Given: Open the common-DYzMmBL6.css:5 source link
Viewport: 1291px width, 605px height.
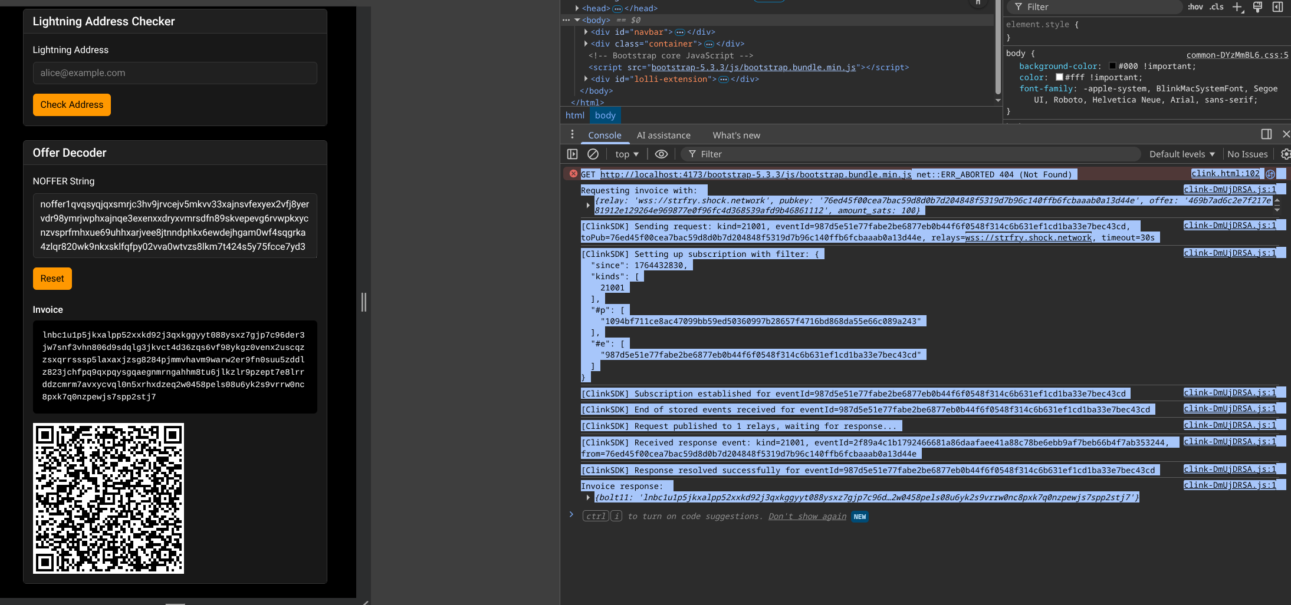Looking at the screenshot, I should click(x=1237, y=55).
